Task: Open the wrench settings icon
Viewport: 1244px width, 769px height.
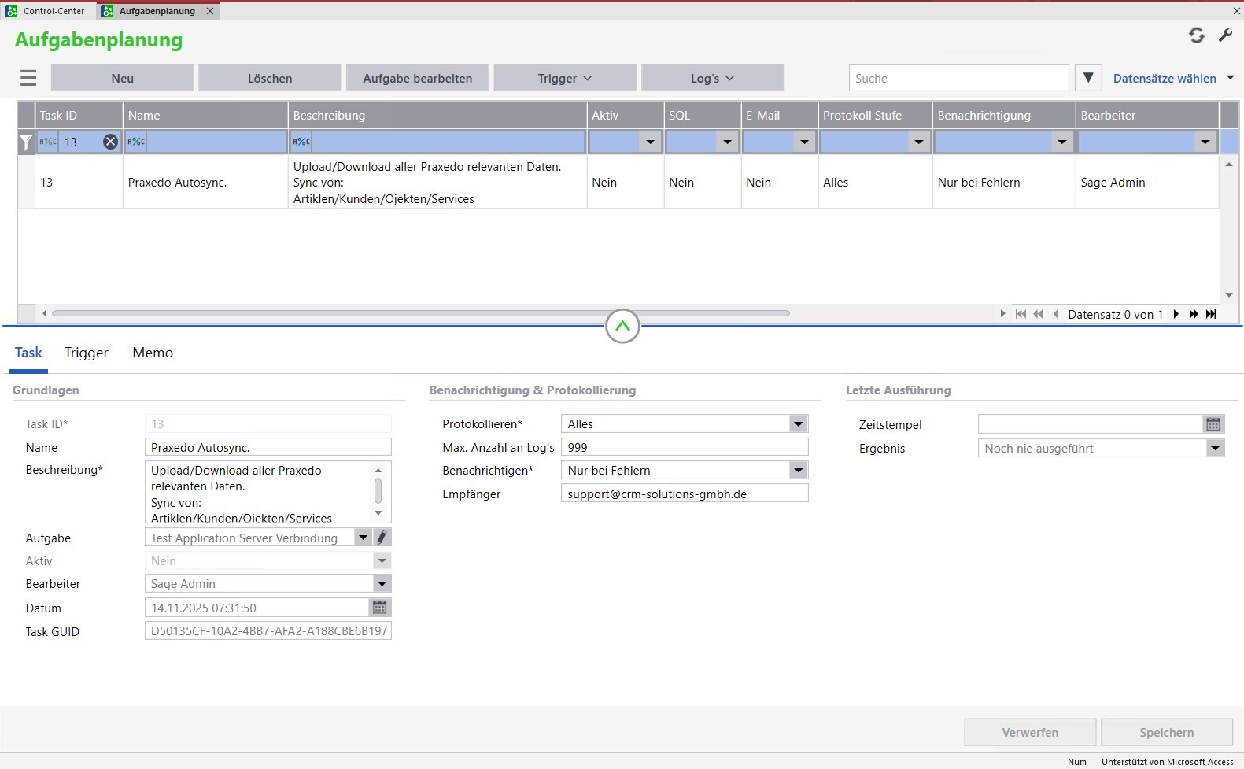Action: pyautogui.click(x=1225, y=35)
